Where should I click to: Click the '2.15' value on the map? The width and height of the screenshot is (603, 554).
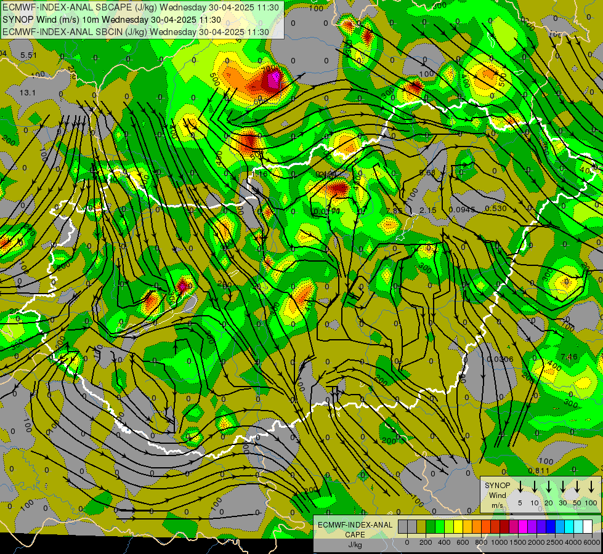pyautogui.click(x=427, y=211)
